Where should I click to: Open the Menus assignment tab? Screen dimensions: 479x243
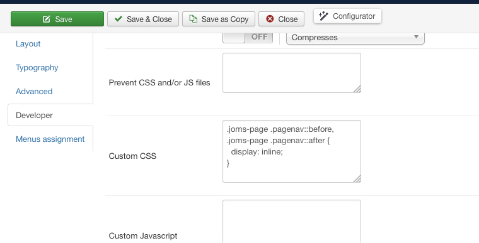point(50,139)
